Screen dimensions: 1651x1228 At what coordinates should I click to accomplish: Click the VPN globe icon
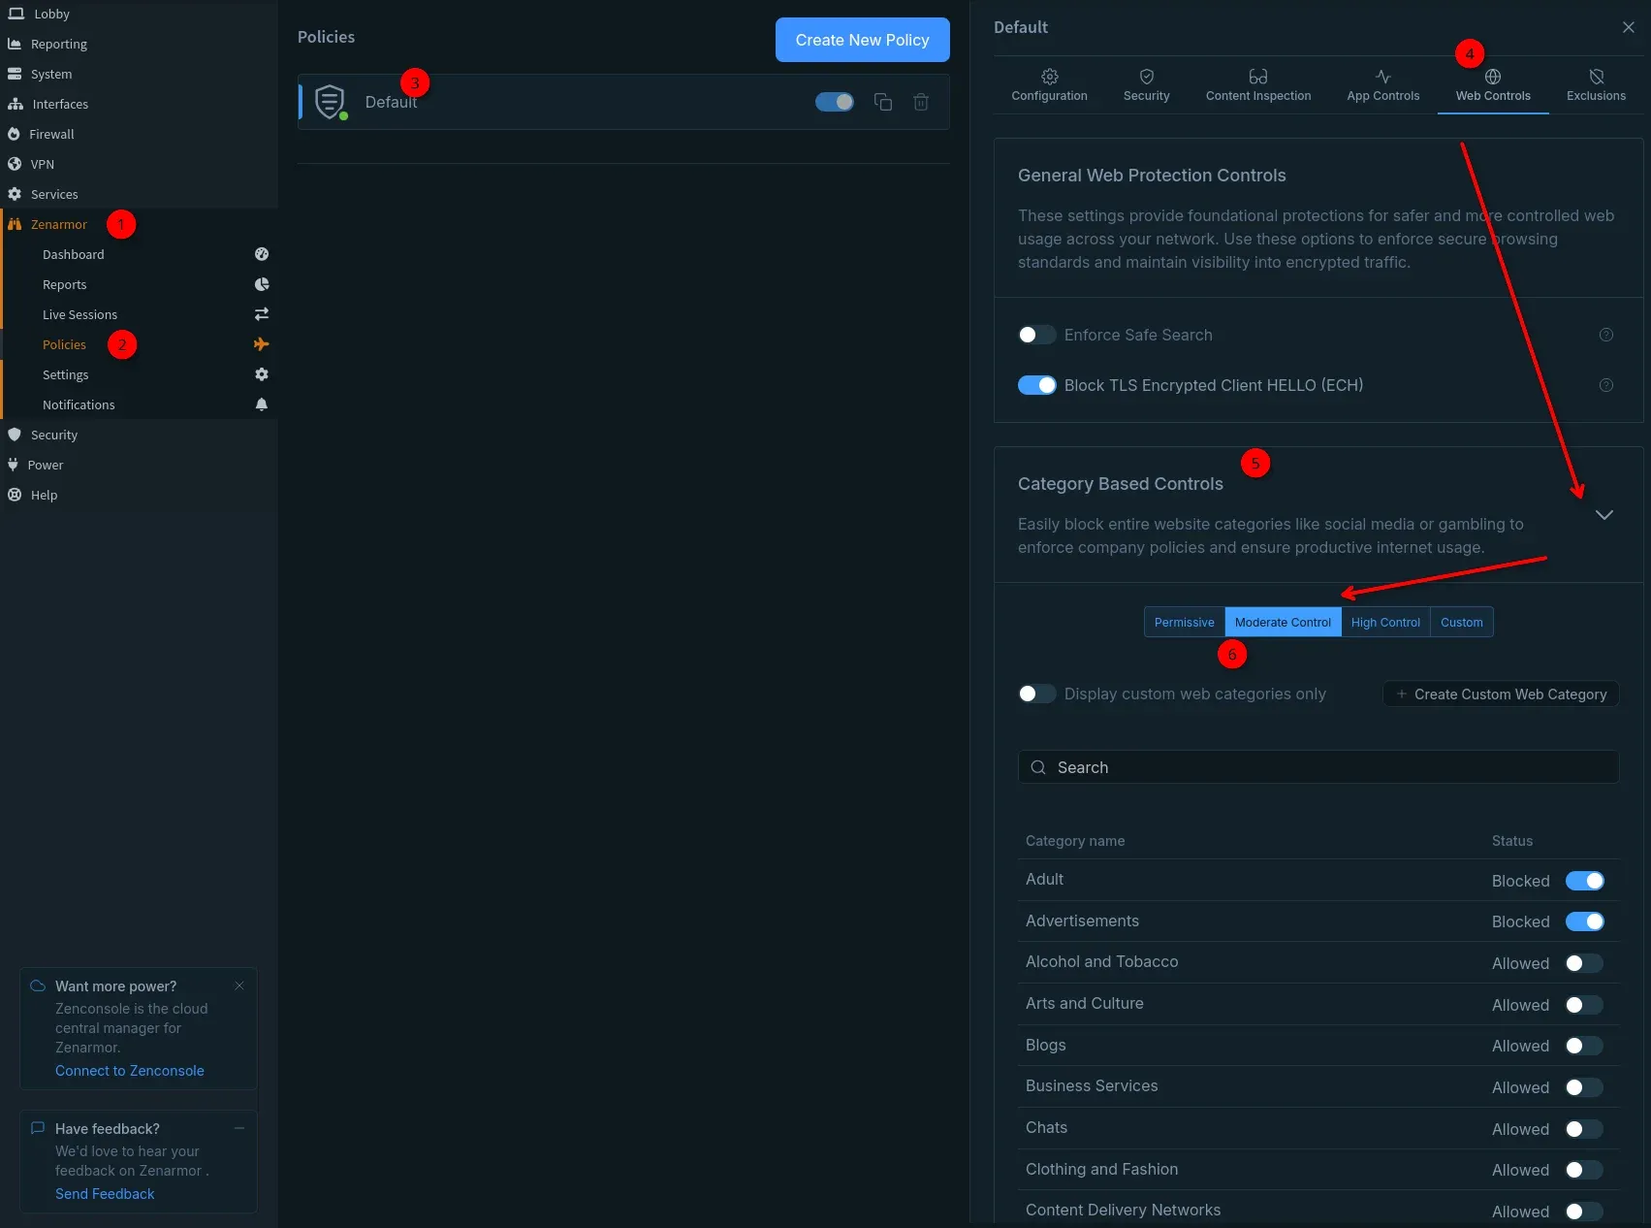click(x=15, y=164)
